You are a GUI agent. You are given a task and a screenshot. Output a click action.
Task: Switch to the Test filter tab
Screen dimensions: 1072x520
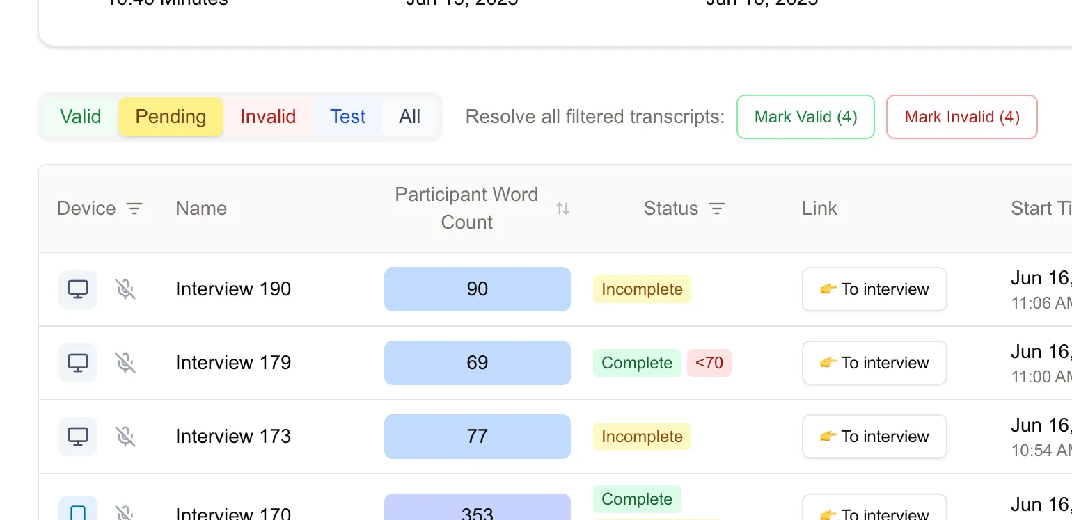[347, 117]
